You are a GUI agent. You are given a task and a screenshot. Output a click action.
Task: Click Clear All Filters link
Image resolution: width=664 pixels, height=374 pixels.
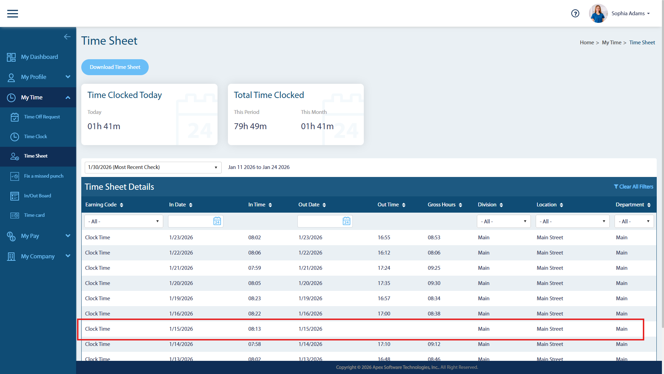click(634, 187)
